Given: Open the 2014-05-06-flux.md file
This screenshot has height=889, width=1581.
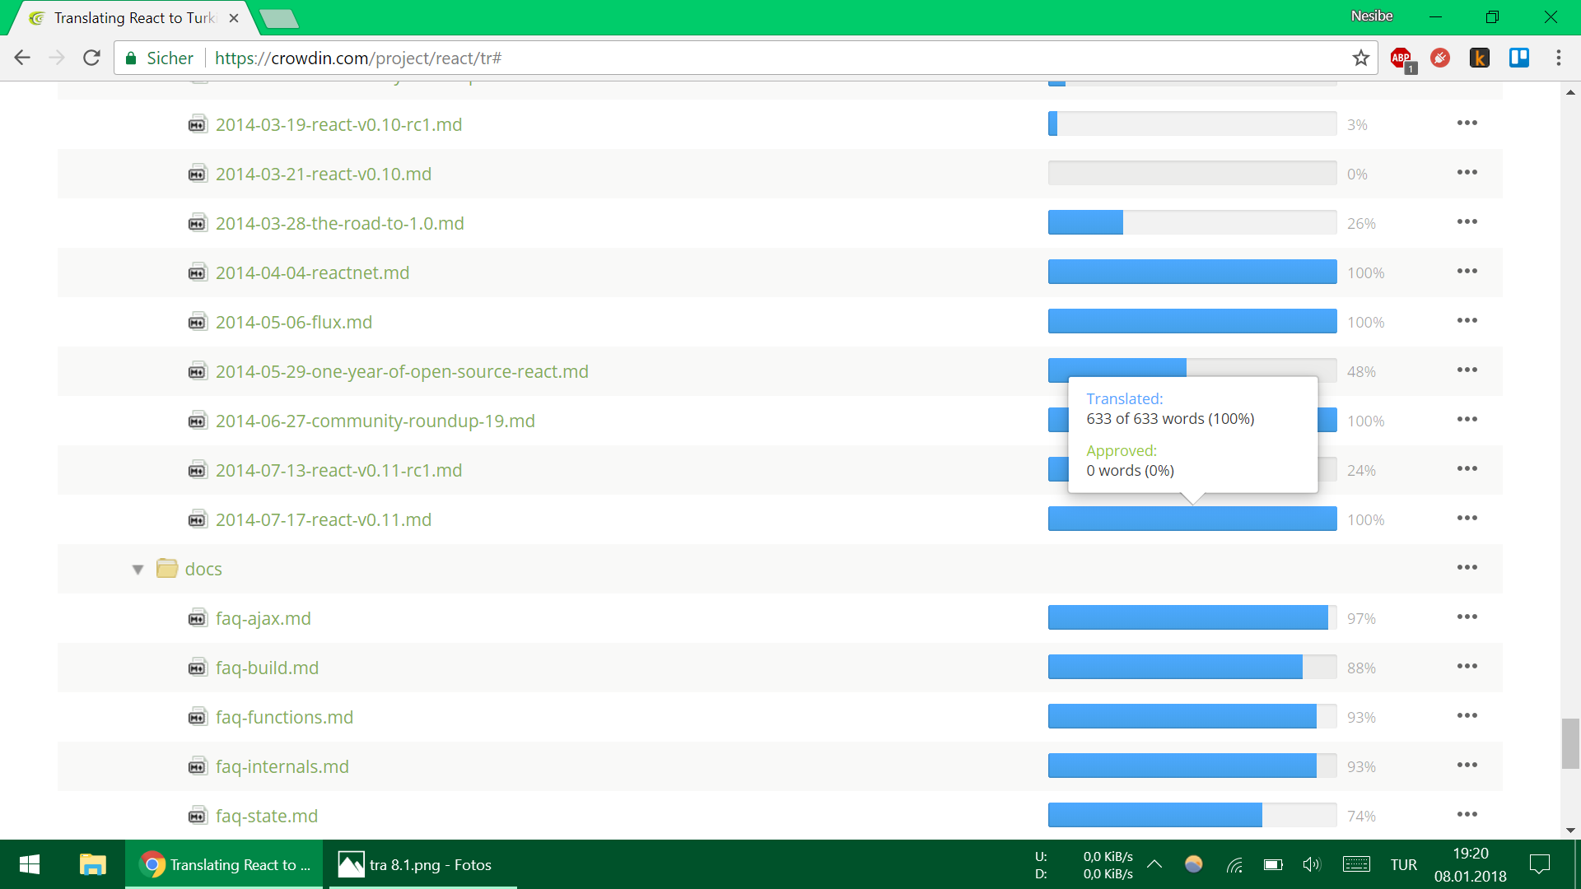Looking at the screenshot, I should click(x=294, y=322).
